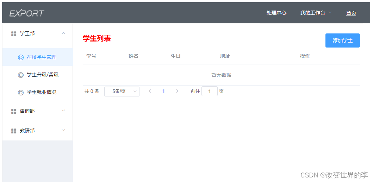Select page number 1 in pagination
Viewport: 373px width, 182px height.
(163, 91)
